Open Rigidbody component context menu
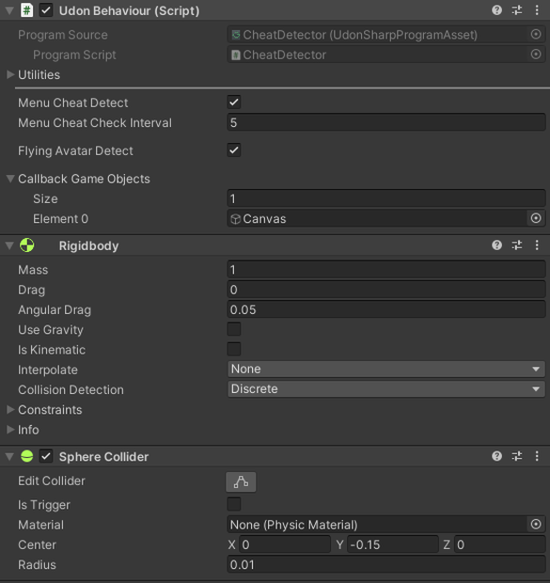Viewport: 550px width, 583px height. [x=537, y=245]
